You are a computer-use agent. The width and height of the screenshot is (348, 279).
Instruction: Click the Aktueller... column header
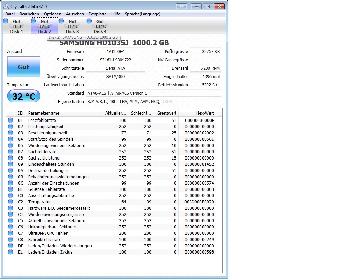(x=116, y=113)
